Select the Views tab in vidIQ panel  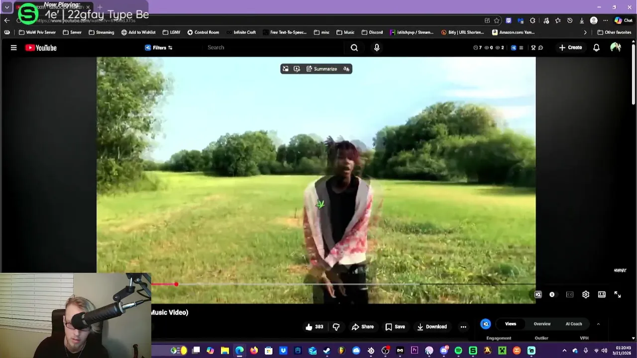[511, 324]
